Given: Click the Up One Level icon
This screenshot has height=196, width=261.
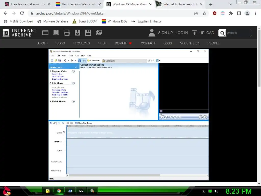Looking at the screenshot, I should point(149,61).
